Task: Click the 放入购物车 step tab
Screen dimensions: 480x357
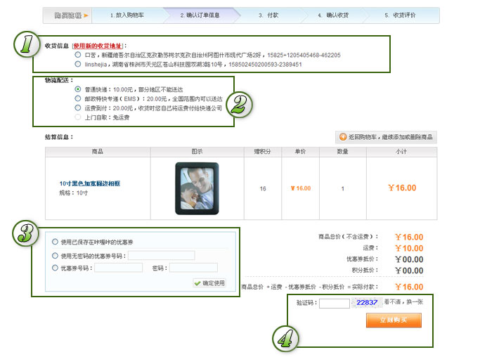Action: tap(127, 15)
